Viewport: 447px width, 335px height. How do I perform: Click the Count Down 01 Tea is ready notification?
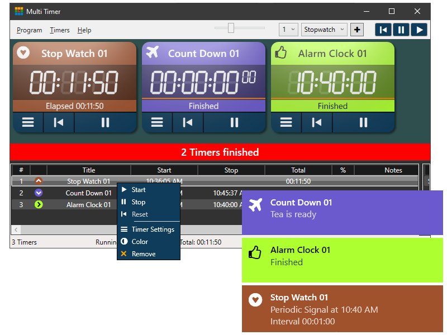[x=342, y=209]
